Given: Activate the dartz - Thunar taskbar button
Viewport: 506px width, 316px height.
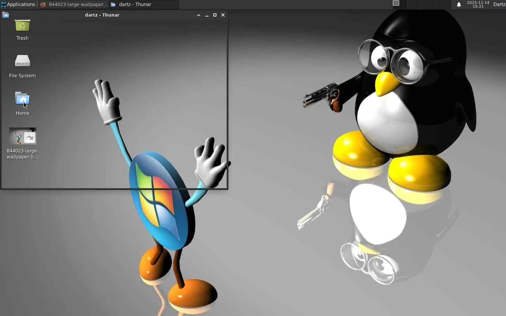Looking at the screenshot, I should pos(144,5).
